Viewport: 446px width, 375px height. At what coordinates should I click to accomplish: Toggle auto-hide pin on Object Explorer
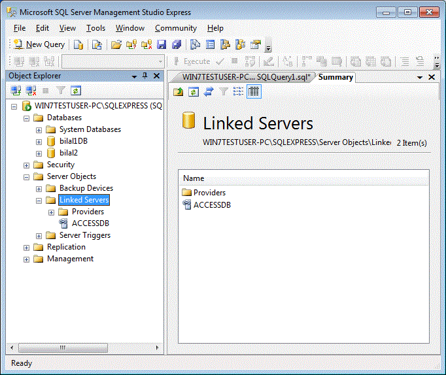[145, 76]
